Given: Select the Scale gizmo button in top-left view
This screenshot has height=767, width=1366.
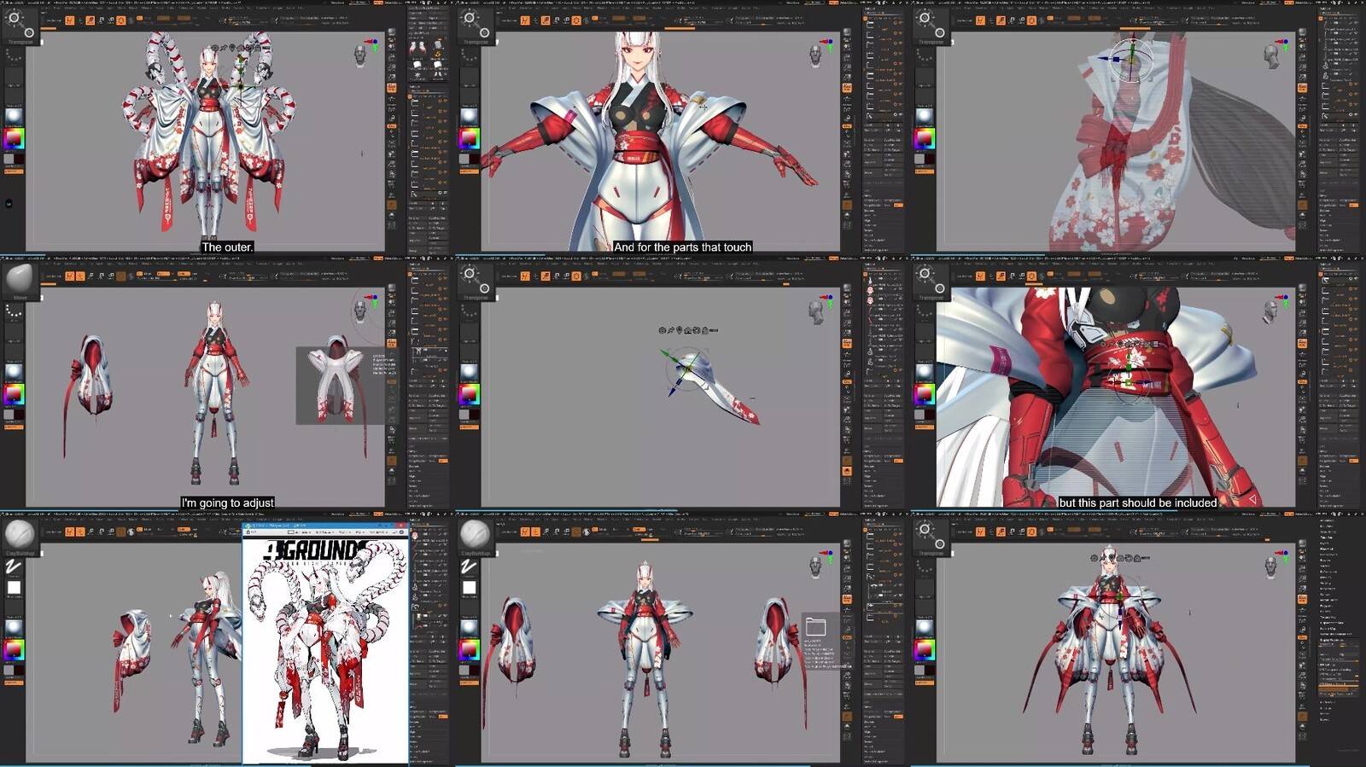Looking at the screenshot, I should [101, 20].
